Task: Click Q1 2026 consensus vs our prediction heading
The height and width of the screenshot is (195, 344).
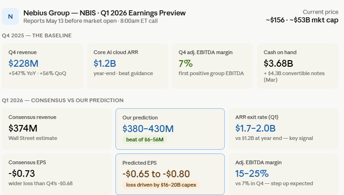Action: click(x=63, y=100)
